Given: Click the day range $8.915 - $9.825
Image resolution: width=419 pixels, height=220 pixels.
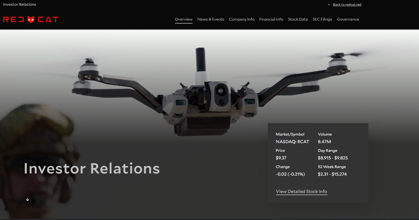Looking at the screenshot, I should click(x=333, y=158).
